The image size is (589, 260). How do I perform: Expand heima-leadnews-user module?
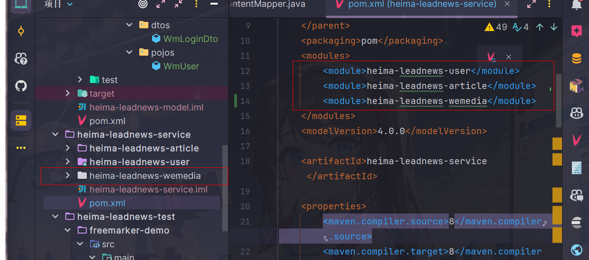coord(68,161)
